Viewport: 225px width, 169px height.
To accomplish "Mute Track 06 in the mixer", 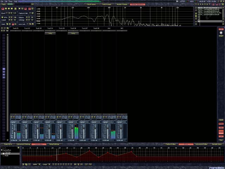I will [70, 117].
